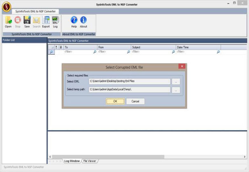
Task: Open the Log viewer icon
Action: coord(55,22)
